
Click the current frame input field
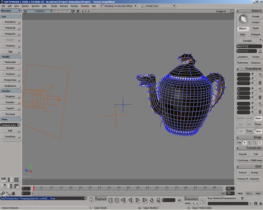(169, 200)
